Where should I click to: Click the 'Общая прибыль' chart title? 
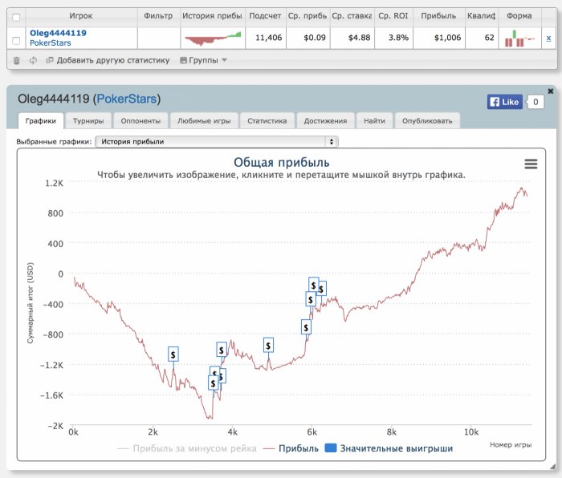(x=281, y=162)
